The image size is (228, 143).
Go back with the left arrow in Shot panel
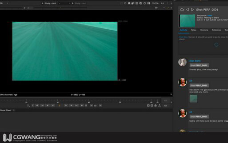188,10
